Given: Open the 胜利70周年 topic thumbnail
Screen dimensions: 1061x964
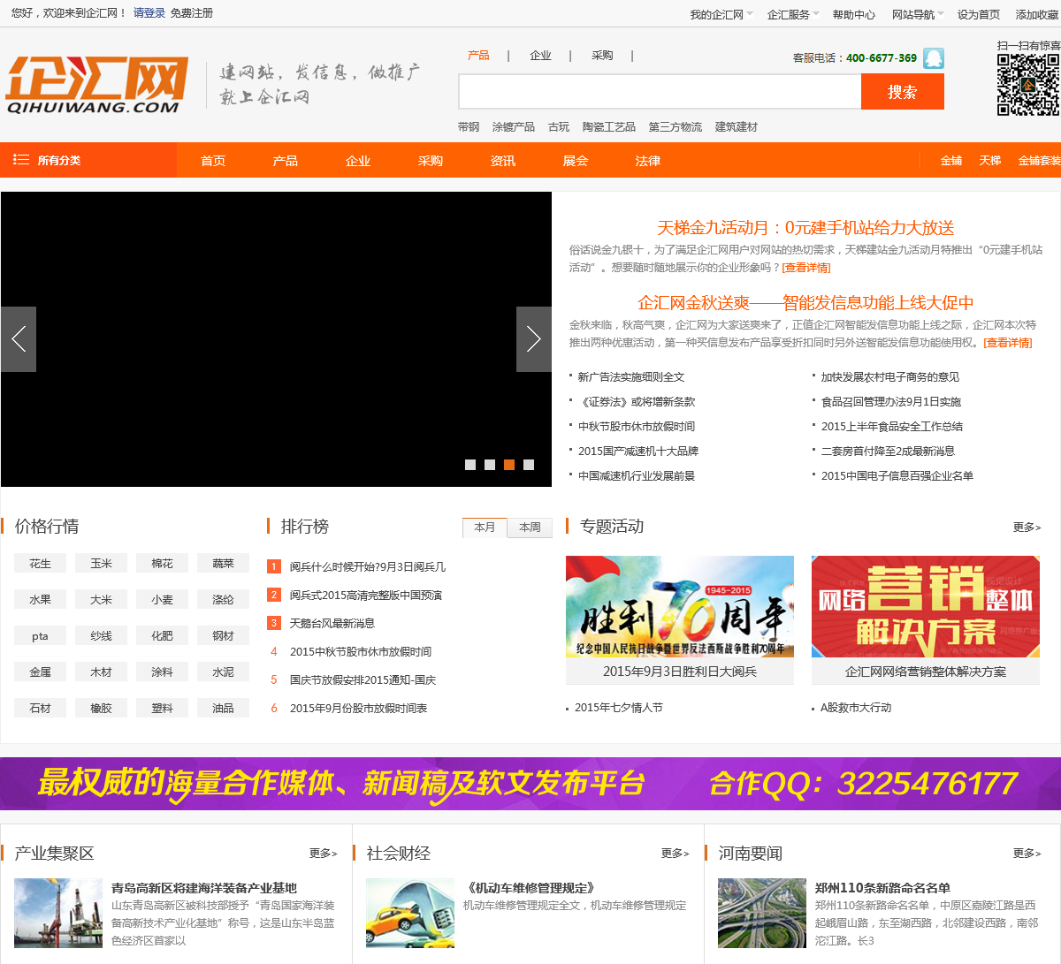Looking at the screenshot, I should (679, 606).
